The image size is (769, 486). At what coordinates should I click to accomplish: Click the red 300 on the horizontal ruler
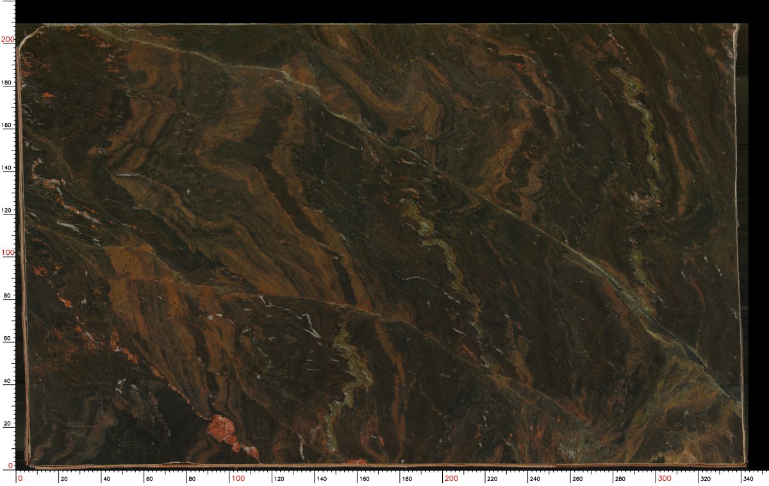coord(665,478)
